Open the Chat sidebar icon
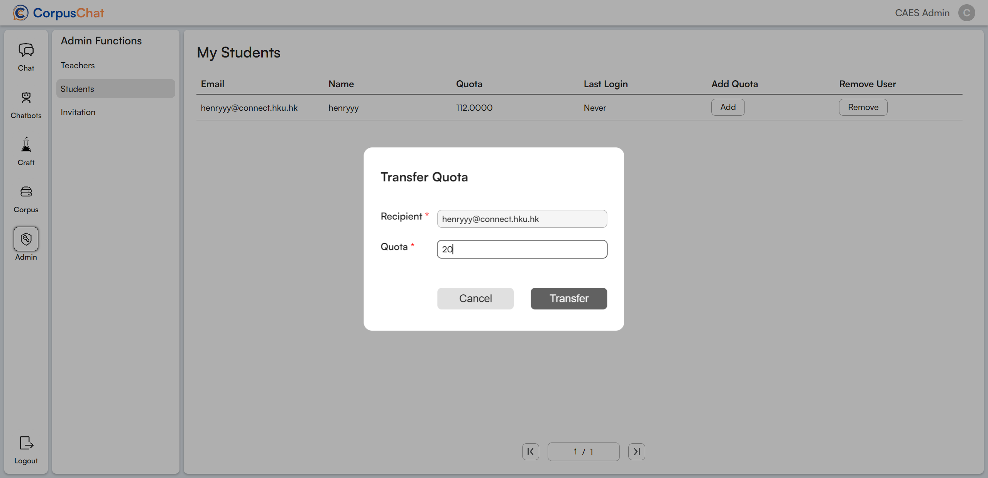Screen dimensions: 988x478 pyautogui.click(x=26, y=51)
